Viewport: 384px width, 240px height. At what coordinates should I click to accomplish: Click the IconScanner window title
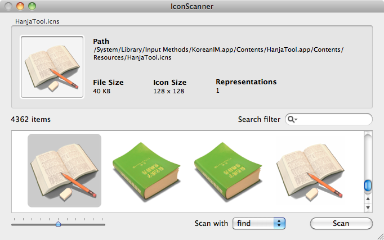click(191, 7)
